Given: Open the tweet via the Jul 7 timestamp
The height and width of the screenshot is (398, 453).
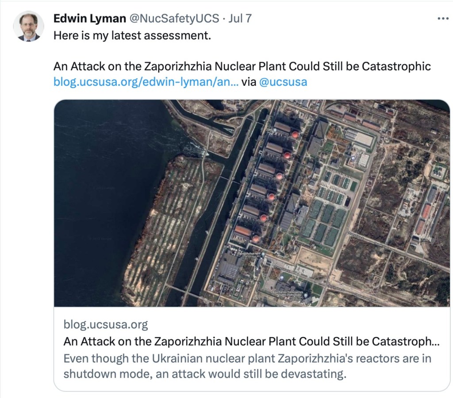Looking at the screenshot, I should click(x=242, y=19).
